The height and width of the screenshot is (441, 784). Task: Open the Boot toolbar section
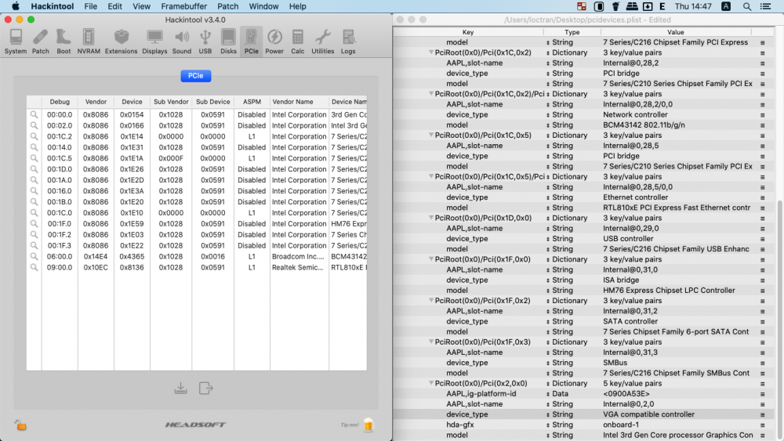pos(64,42)
